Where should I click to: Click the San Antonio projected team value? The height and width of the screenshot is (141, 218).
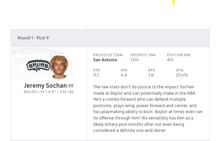(x=105, y=60)
